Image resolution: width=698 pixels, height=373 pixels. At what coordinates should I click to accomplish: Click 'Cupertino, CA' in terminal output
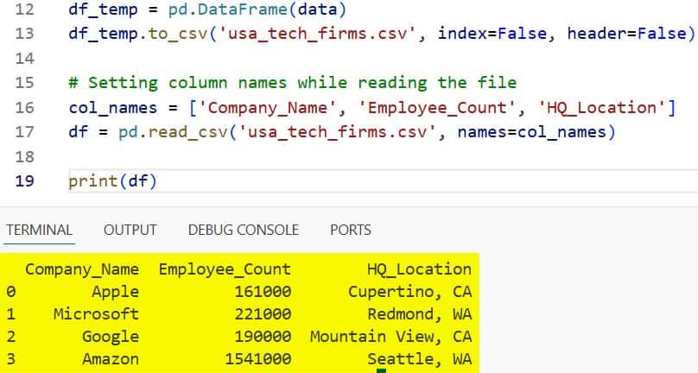coord(410,292)
